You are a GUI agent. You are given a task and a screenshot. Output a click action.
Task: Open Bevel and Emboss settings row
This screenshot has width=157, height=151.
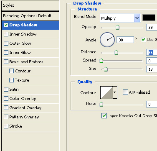click(x=30, y=62)
